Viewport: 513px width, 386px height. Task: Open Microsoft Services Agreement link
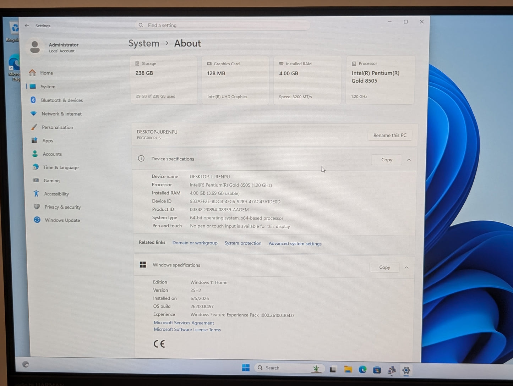click(184, 322)
